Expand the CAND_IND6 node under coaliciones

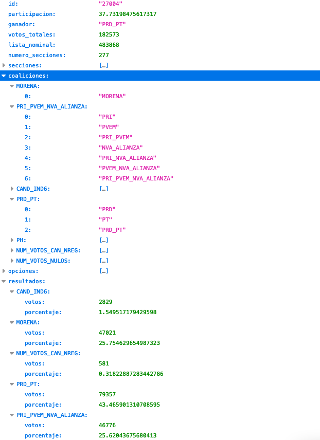point(12,189)
